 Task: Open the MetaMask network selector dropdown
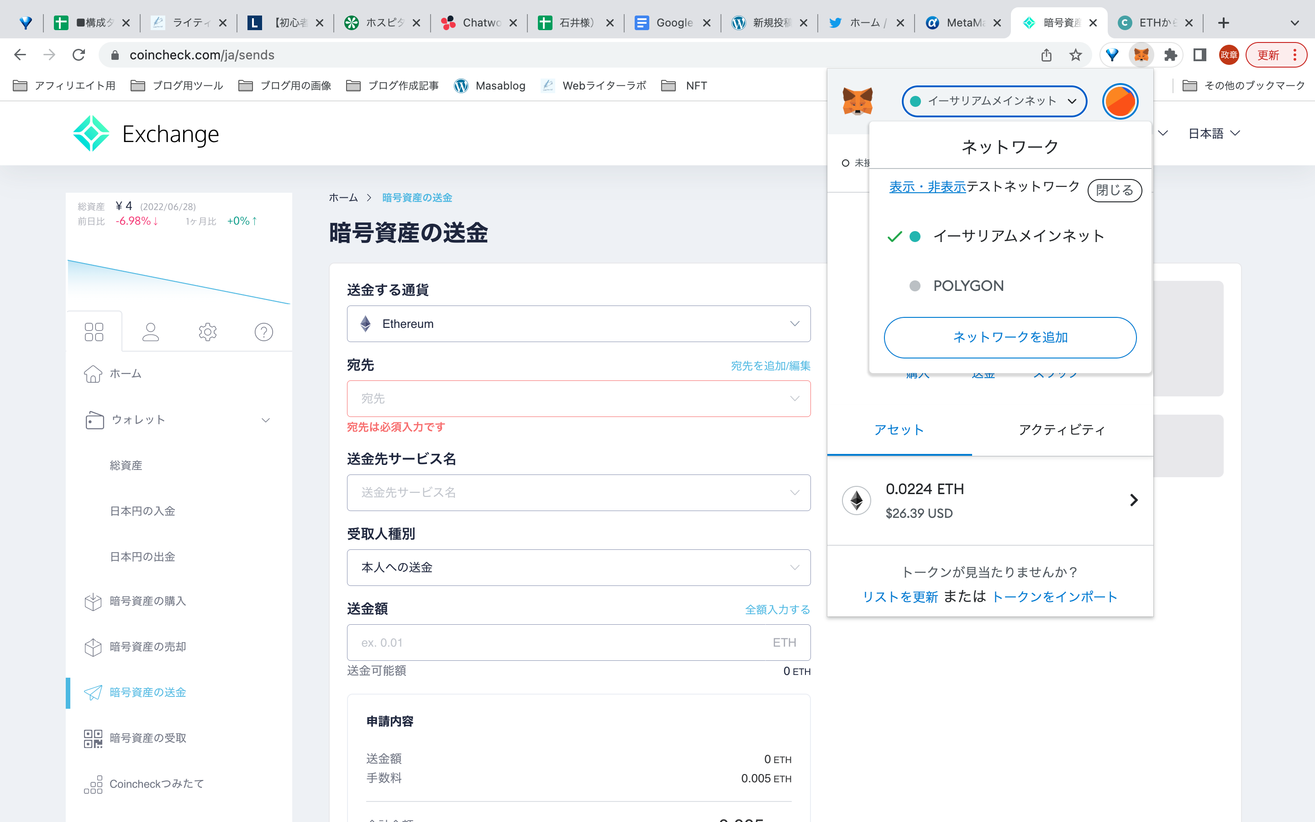coord(994,101)
